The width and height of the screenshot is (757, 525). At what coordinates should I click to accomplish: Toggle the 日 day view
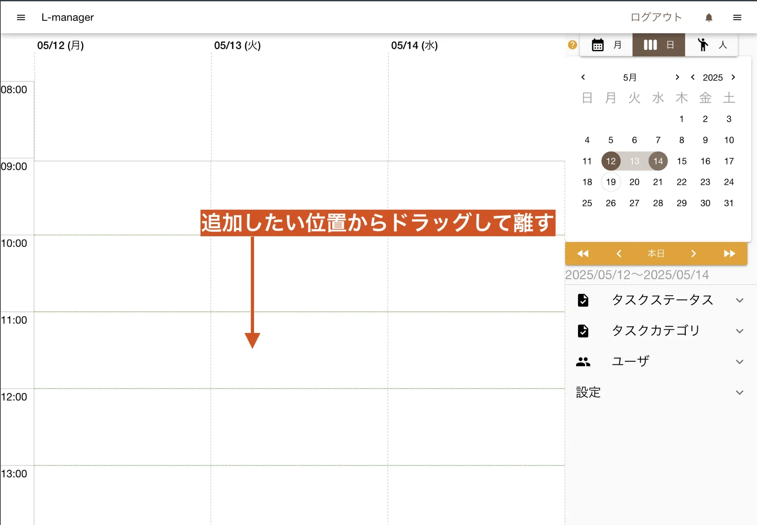(659, 45)
